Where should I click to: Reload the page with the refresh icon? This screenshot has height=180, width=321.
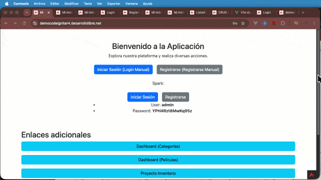pyautogui.click(x=24, y=23)
